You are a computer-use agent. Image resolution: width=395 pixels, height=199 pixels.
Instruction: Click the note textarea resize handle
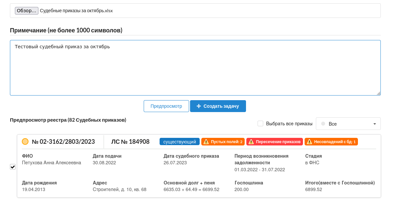point(378,93)
